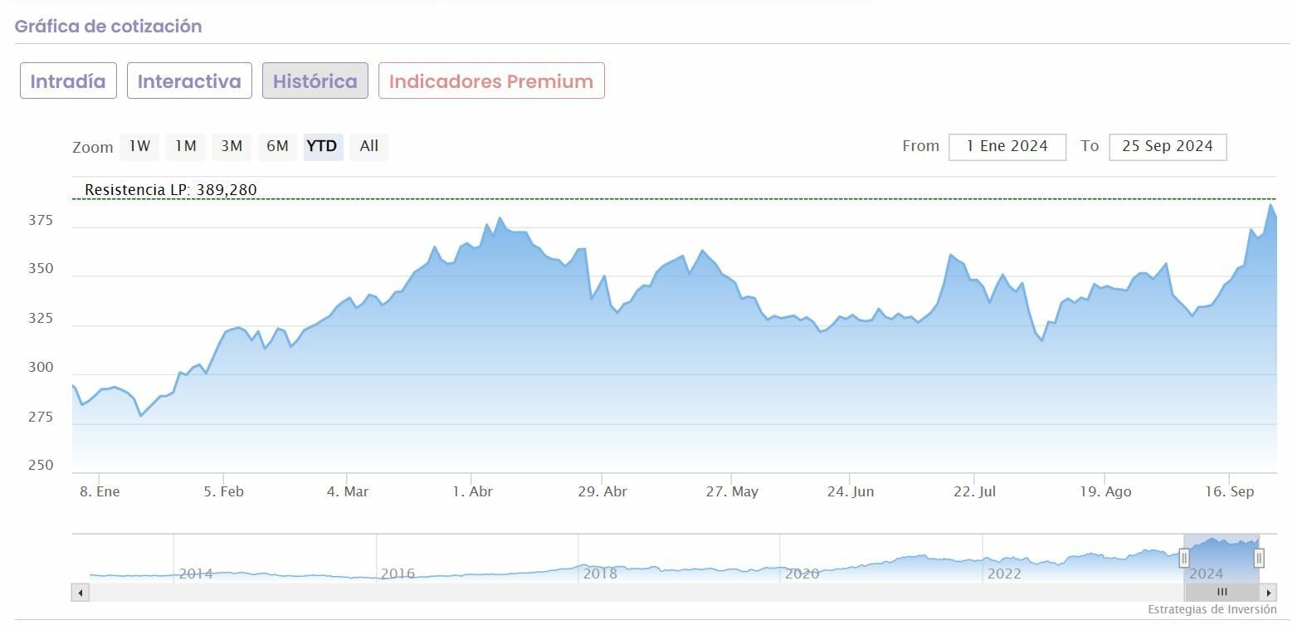
Task: Choose the 3M zoom range
Action: [x=232, y=146]
